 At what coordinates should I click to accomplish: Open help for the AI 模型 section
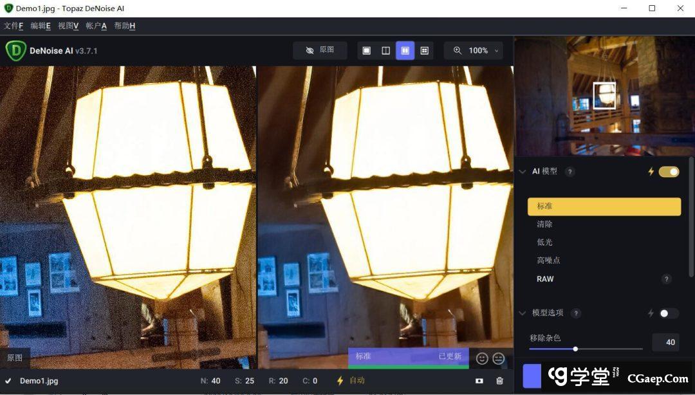point(570,172)
